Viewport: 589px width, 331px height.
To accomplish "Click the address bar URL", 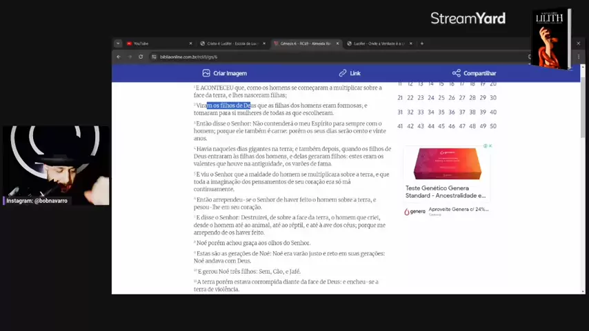I will (188, 57).
